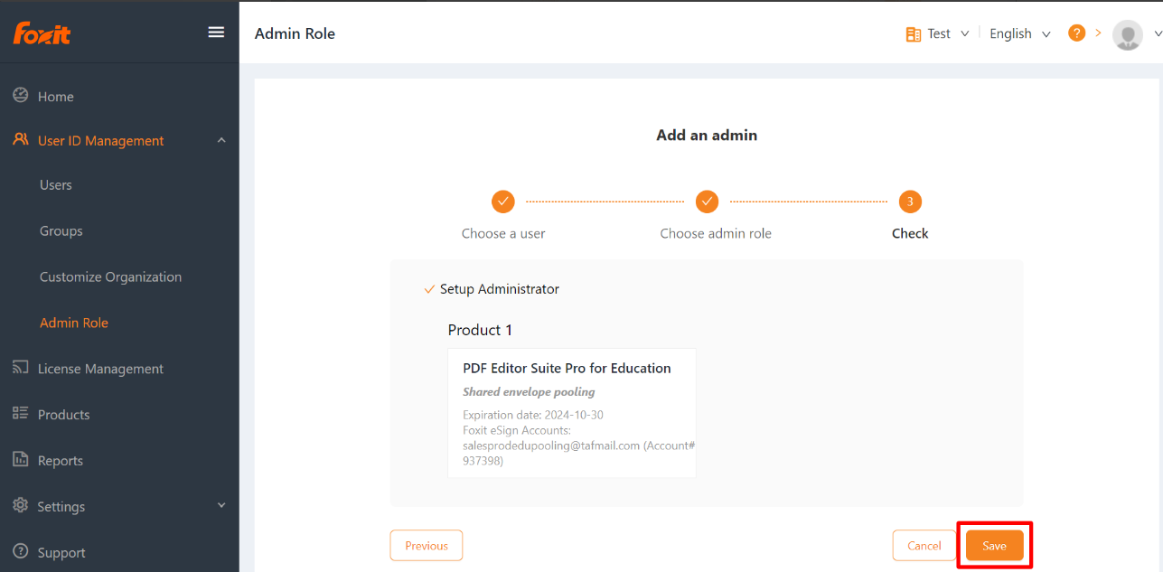Click the Choose admin role label
This screenshot has width=1163, height=572.
click(716, 233)
